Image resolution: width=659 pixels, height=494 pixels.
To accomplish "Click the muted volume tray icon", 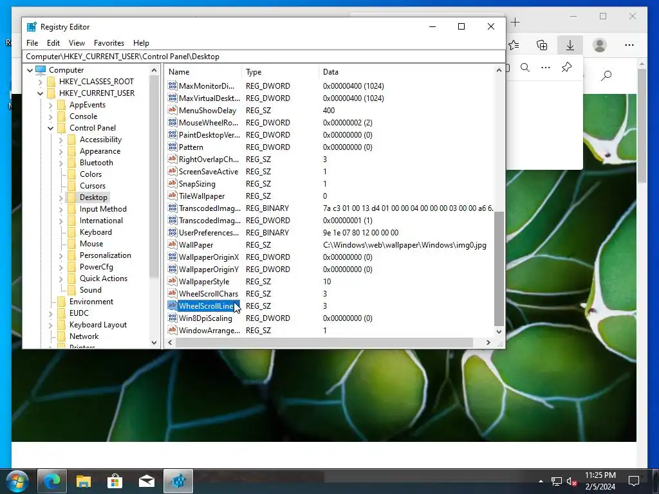I will tap(571, 481).
